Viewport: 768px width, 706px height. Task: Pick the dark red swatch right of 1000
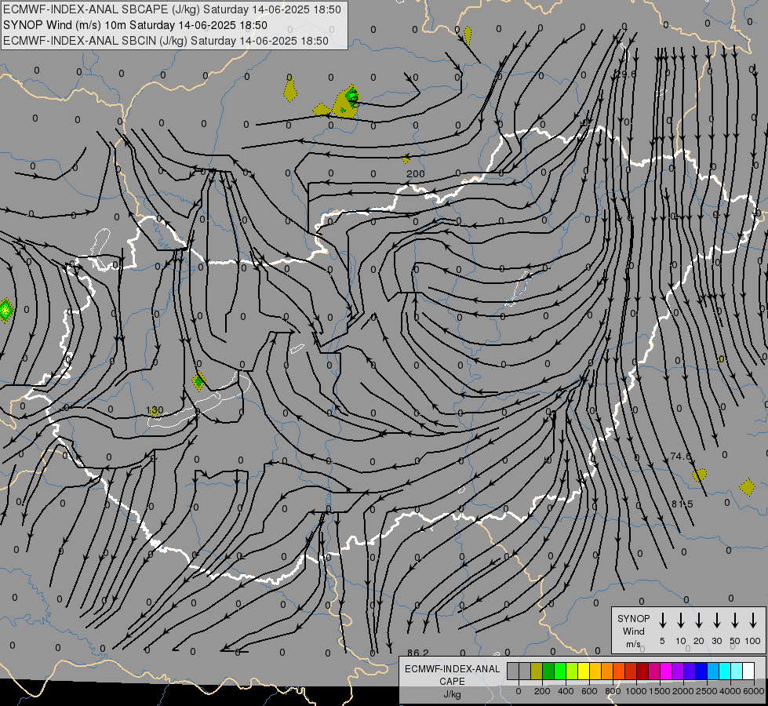[x=642, y=671]
